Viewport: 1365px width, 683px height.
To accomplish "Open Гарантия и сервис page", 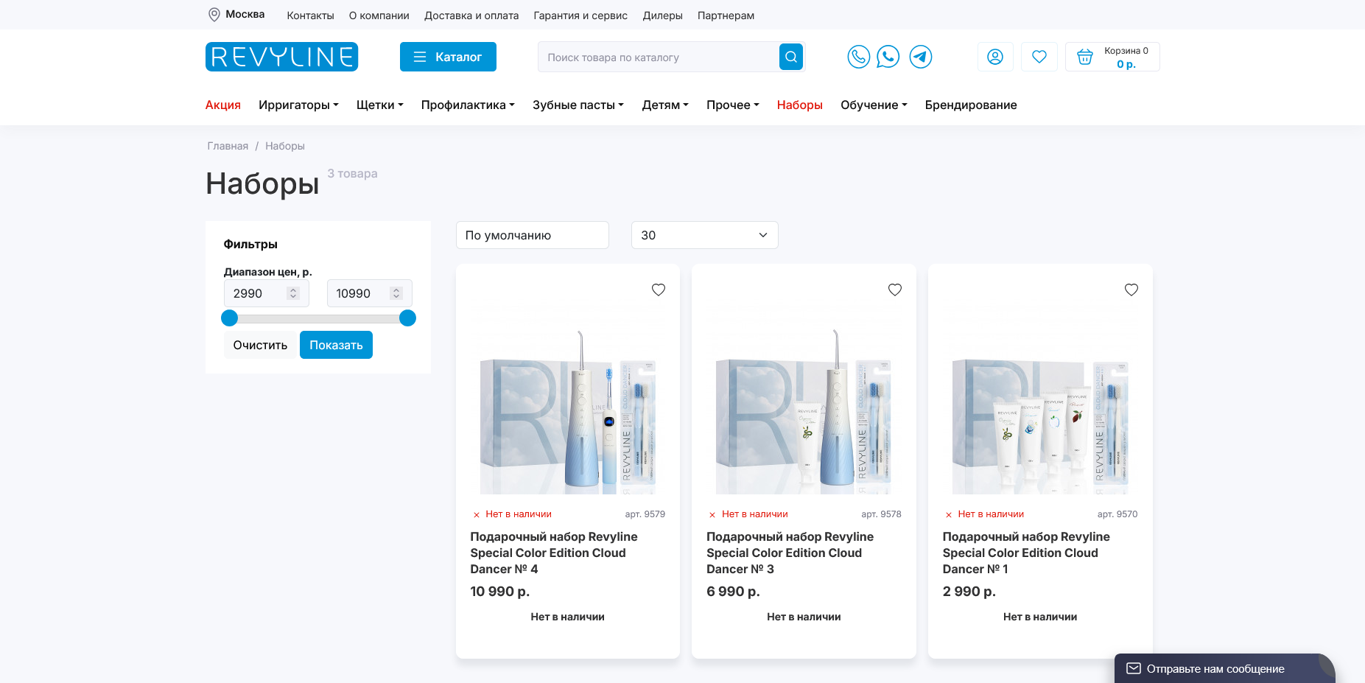I will tap(580, 15).
